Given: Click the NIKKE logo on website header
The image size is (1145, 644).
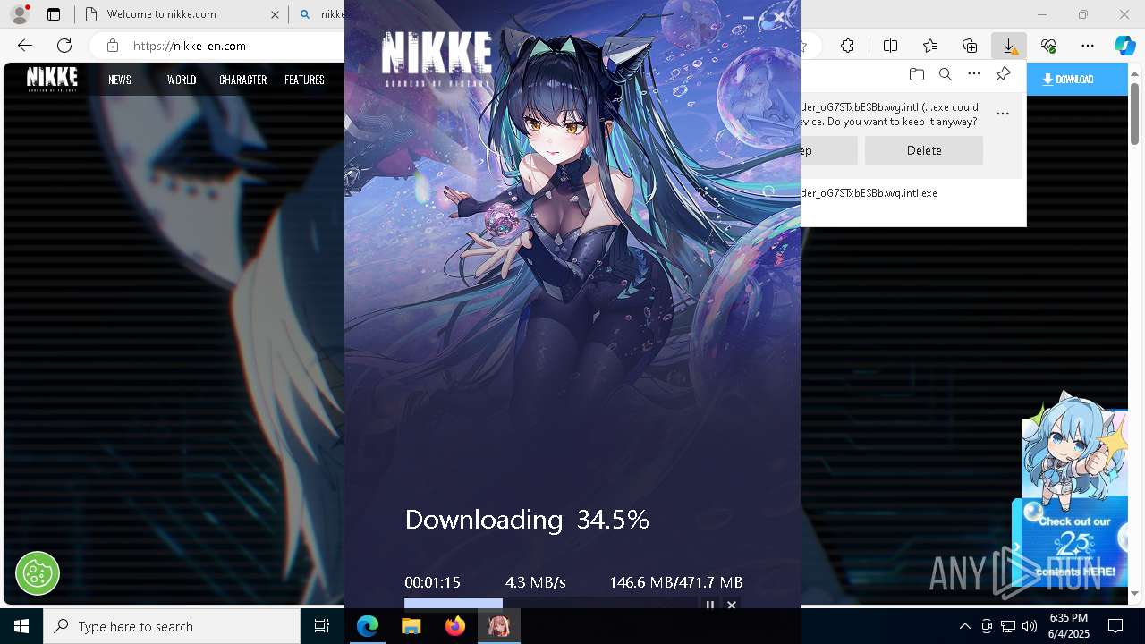Looking at the screenshot, I should pyautogui.click(x=52, y=79).
